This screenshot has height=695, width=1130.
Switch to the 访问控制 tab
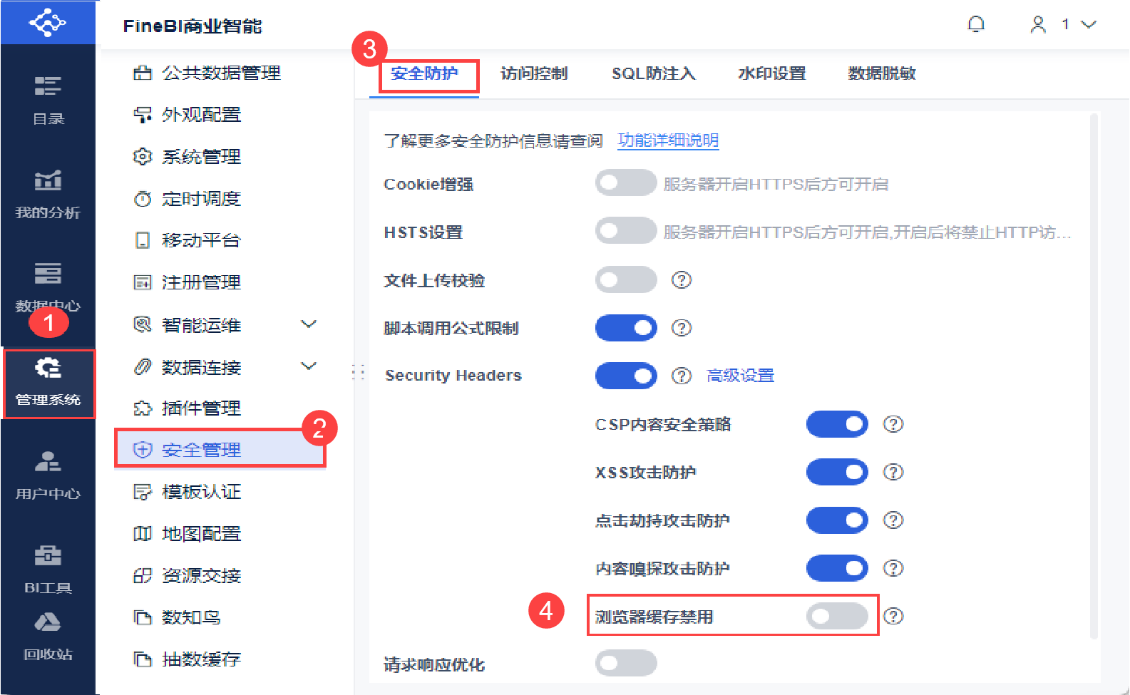point(534,73)
